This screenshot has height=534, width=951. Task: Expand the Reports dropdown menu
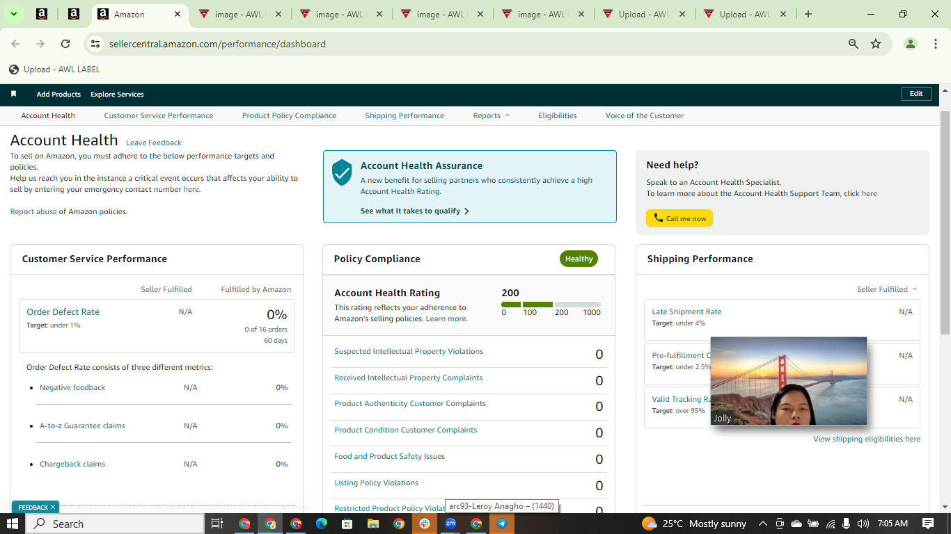492,115
